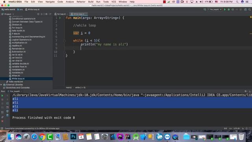
Task: Click the Pin Tab icon in Run panel sidebar
Action: coord(2,117)
